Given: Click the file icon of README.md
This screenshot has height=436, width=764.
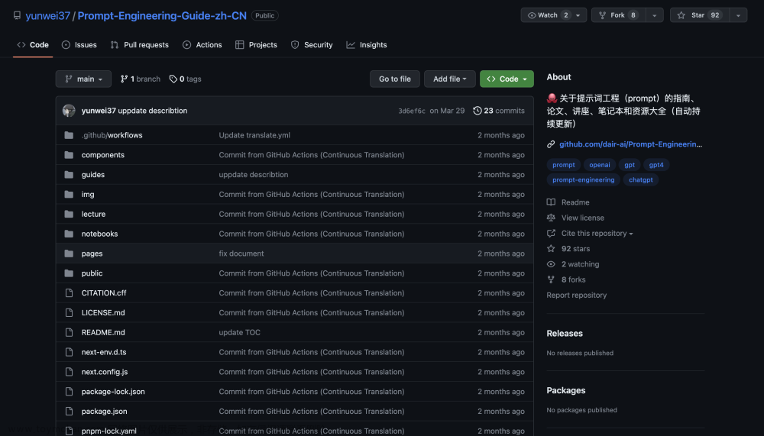Looking at the screenshot, I should pyautogui.click(x=69, y=332).
